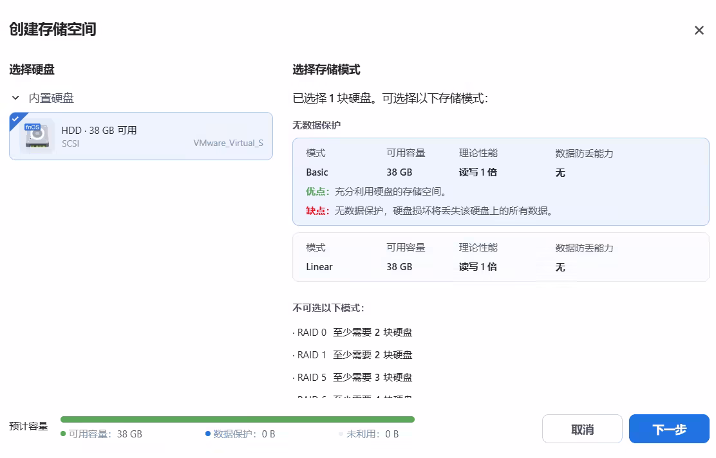
Task: Click the 已选择 1 块硬盘 message
Action: tap(390, 98)
